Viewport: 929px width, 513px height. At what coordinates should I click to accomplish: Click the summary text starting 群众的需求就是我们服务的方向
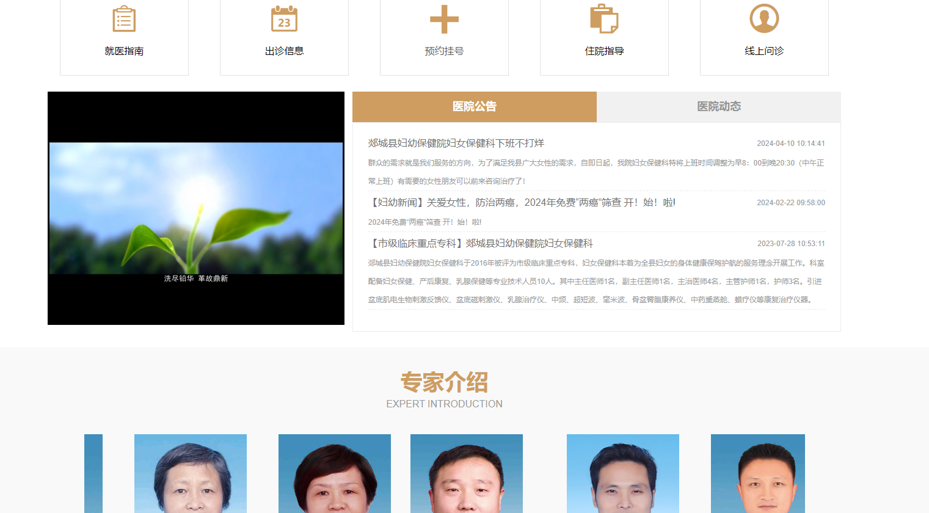point(596,172)
